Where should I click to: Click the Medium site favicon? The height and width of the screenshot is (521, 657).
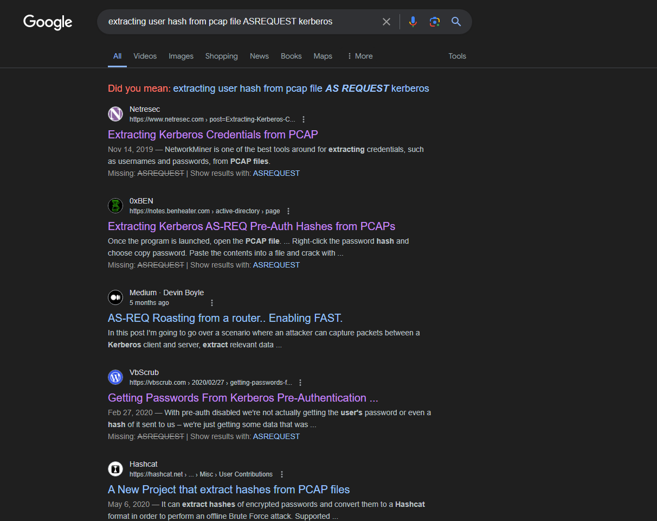click(115, 297)
